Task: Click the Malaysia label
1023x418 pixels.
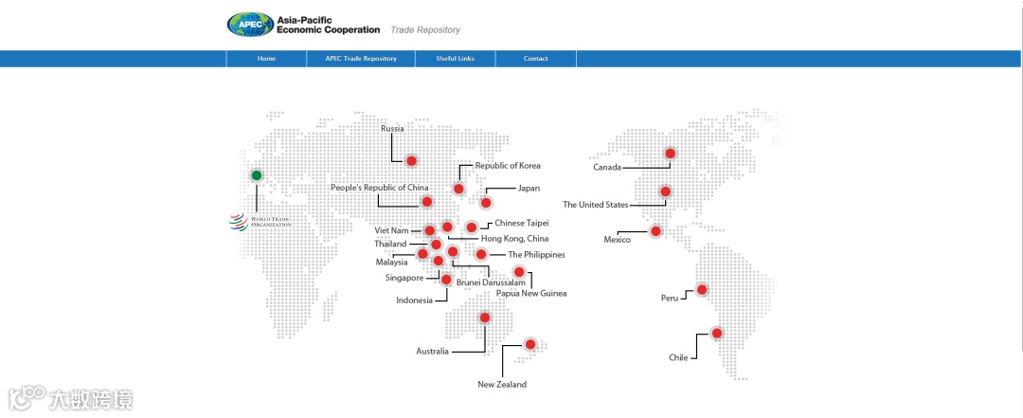Action: 391,263
